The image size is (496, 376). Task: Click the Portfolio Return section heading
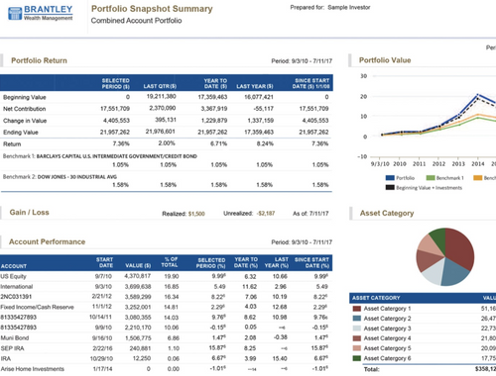click(x=39, y=60)
